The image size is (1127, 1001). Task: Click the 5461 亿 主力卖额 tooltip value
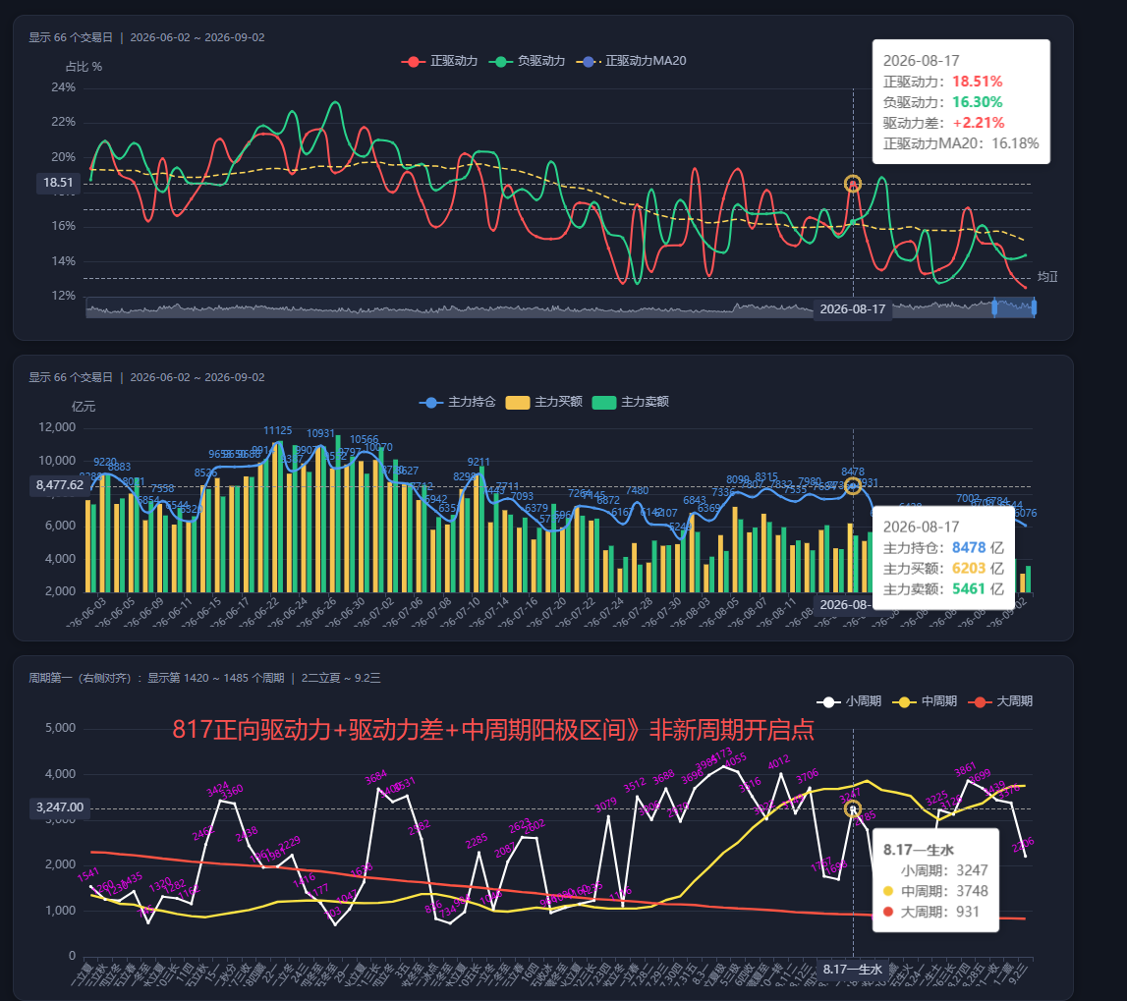[x=978, y=589]
